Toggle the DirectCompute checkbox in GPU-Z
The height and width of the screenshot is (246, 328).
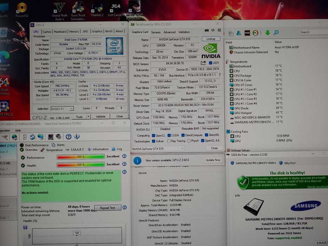(183, 135)
